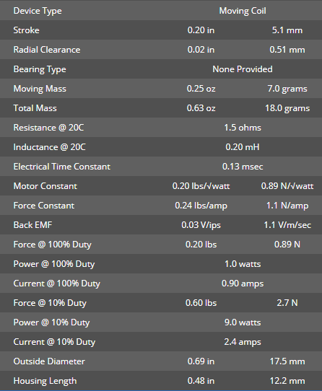Click the Stroke value 5.1 mm
The height and width of the screenshot is (391, 322).
point(287,30)
